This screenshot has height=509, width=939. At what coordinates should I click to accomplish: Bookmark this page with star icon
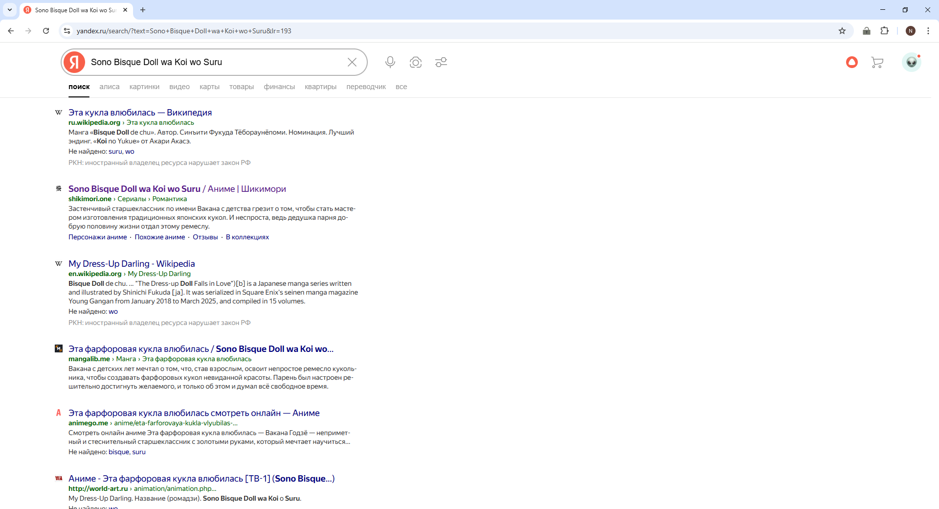click(842, 31)
